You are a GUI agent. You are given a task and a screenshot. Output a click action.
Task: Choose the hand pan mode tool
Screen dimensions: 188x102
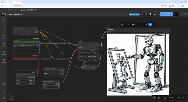coord(159,97)
